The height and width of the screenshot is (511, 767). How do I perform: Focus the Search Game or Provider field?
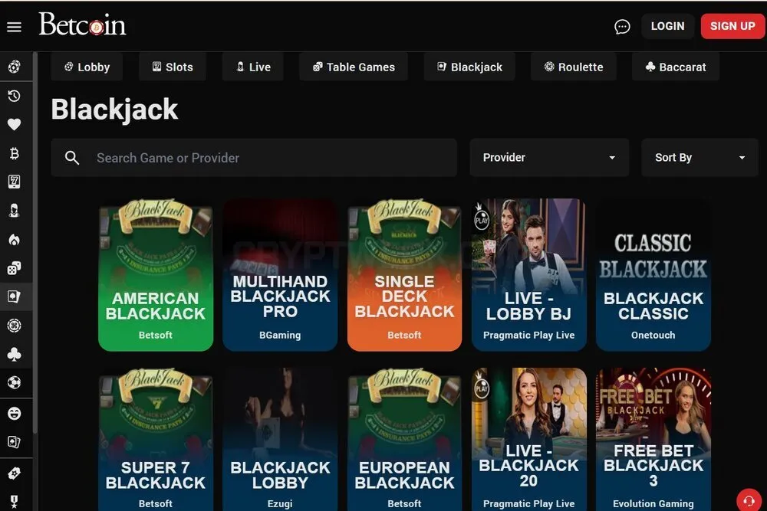(254, 157)
